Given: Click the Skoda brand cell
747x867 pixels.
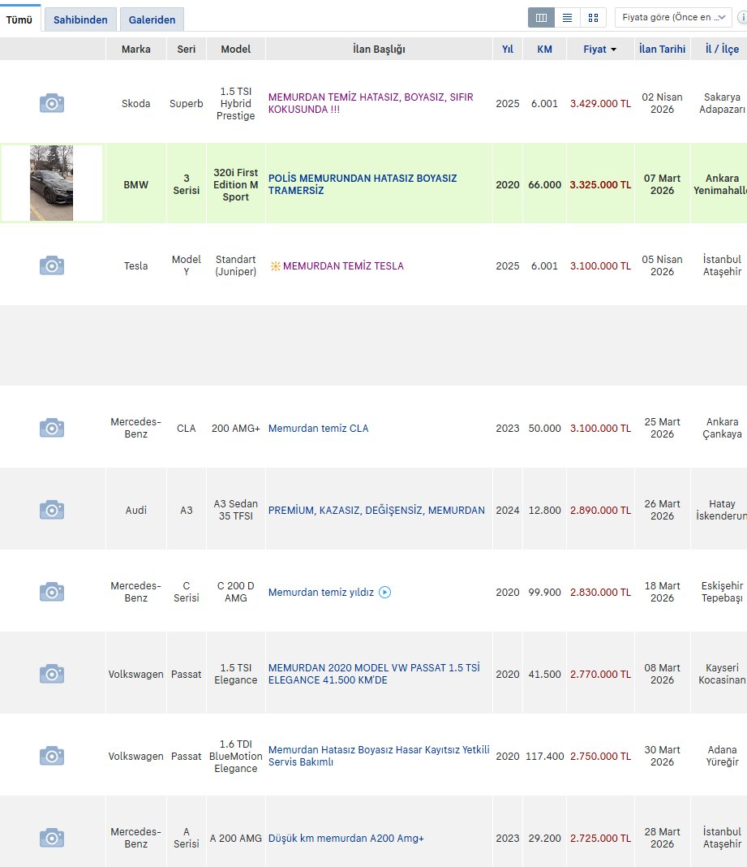Looking at the screenshot, I should tap(136, 103).
